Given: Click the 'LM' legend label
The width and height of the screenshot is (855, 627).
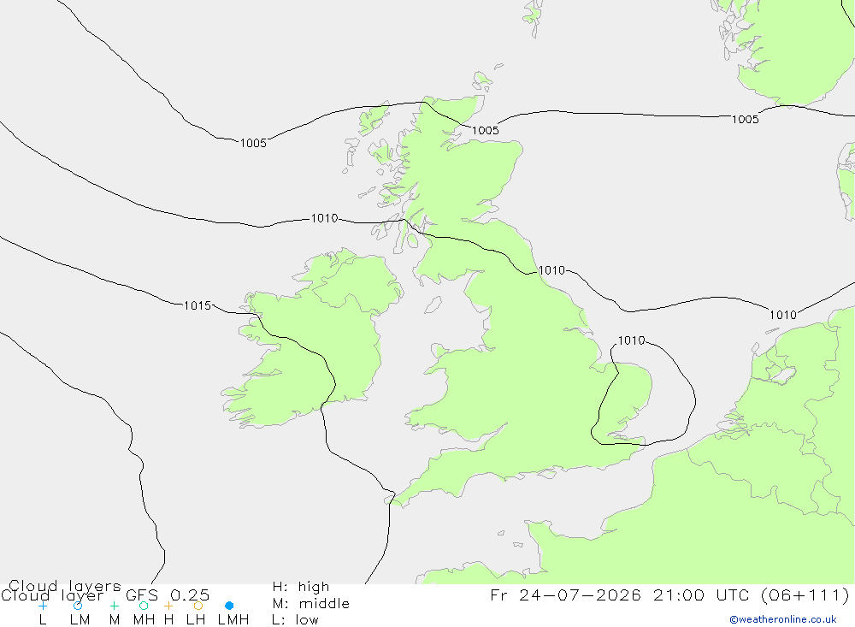Looking at the screenshot, I should (80, 620).
